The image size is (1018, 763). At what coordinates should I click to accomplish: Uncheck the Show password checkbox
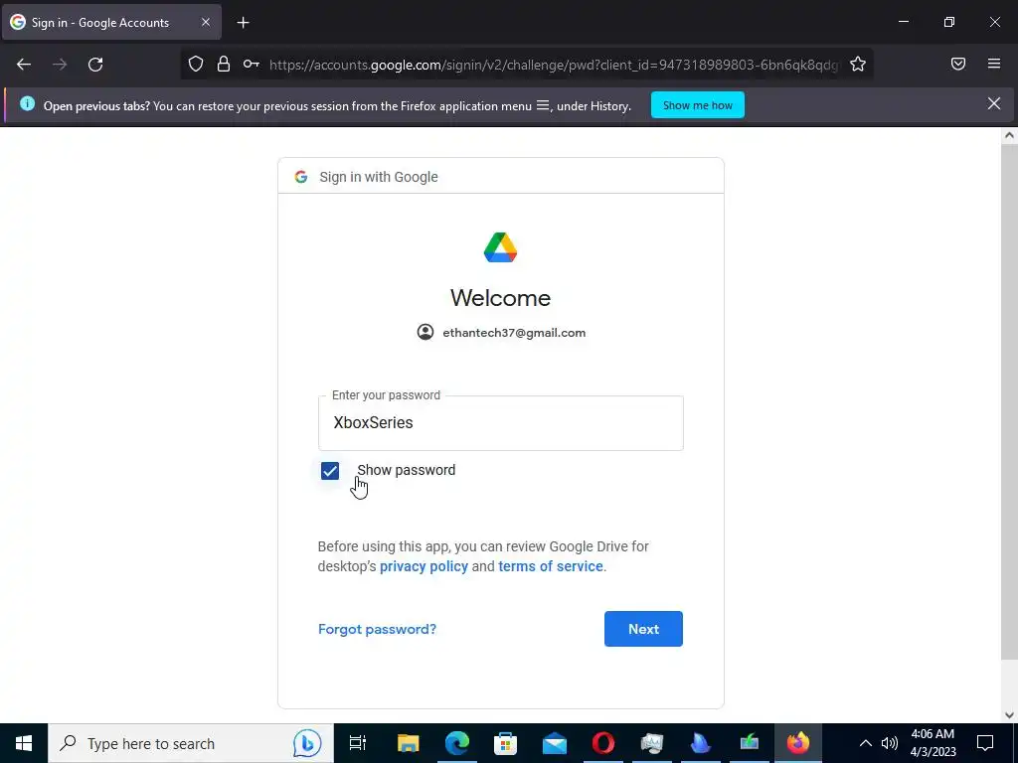(x=330, y=470)
